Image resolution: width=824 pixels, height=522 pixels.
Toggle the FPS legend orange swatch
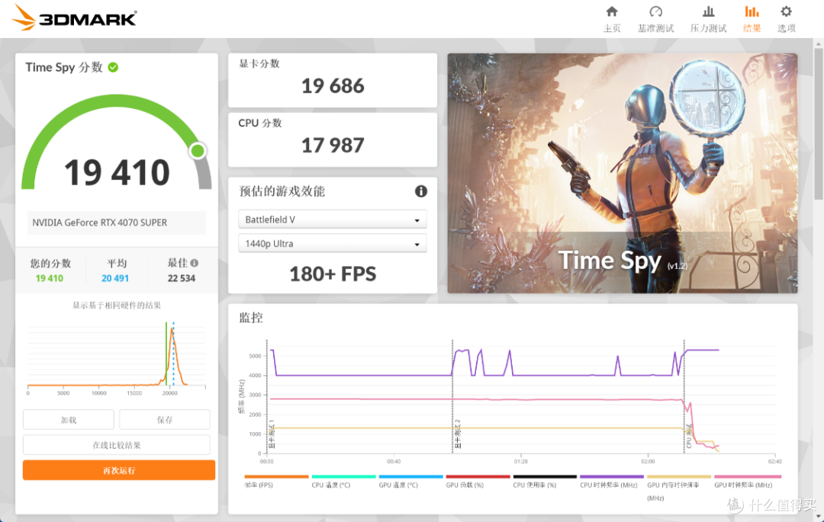(276, 477)
